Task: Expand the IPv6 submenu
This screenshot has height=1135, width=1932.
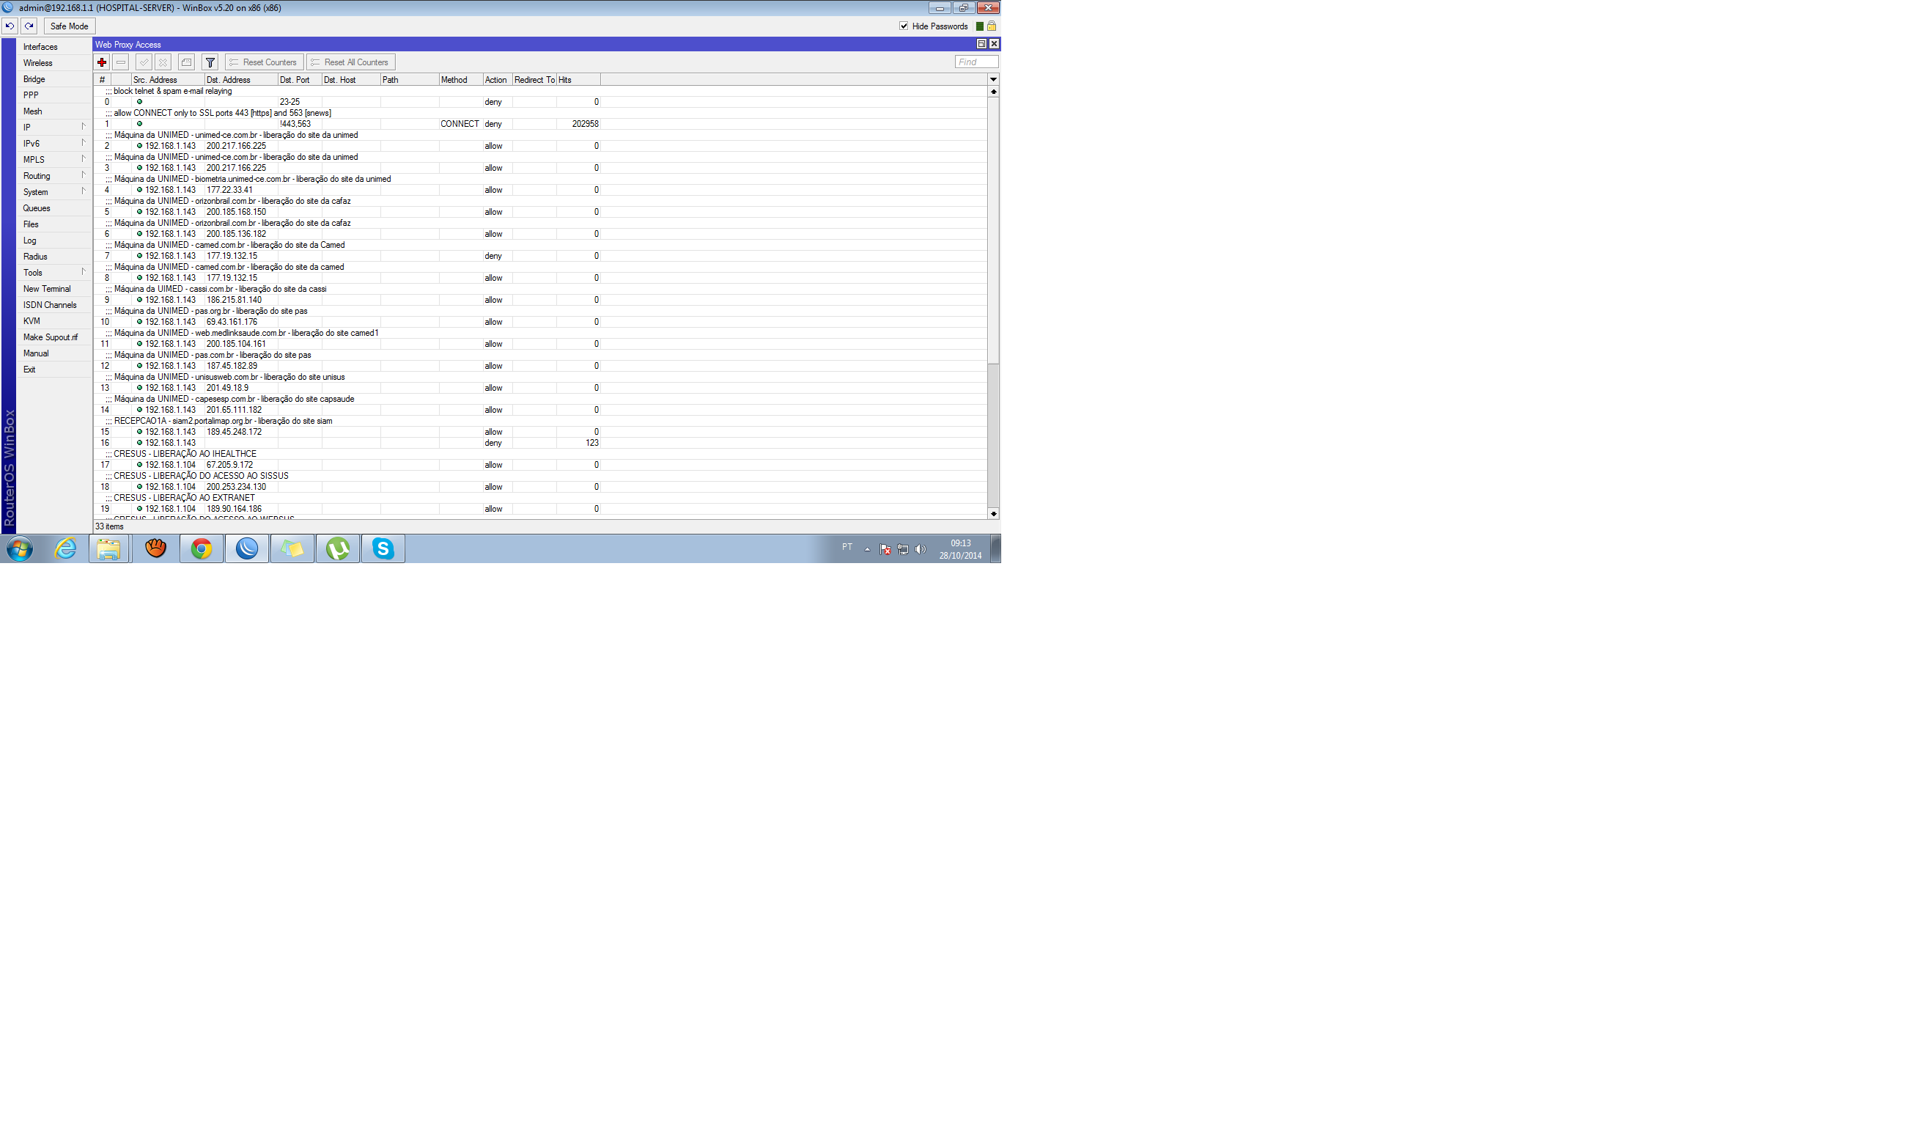Action: pyautogui.click(x=54, y=144)
